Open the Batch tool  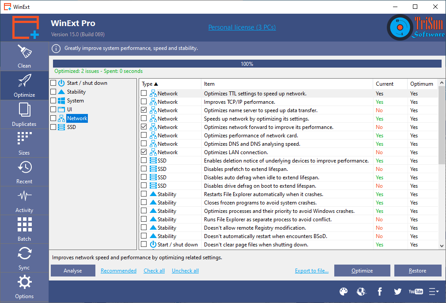point(24,229)
